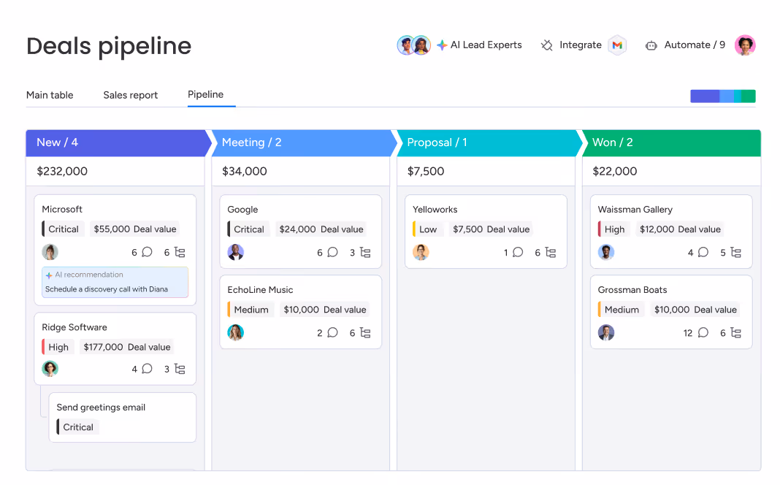
Task: Open subitems icon on Microsoft card
Action: 180,252
